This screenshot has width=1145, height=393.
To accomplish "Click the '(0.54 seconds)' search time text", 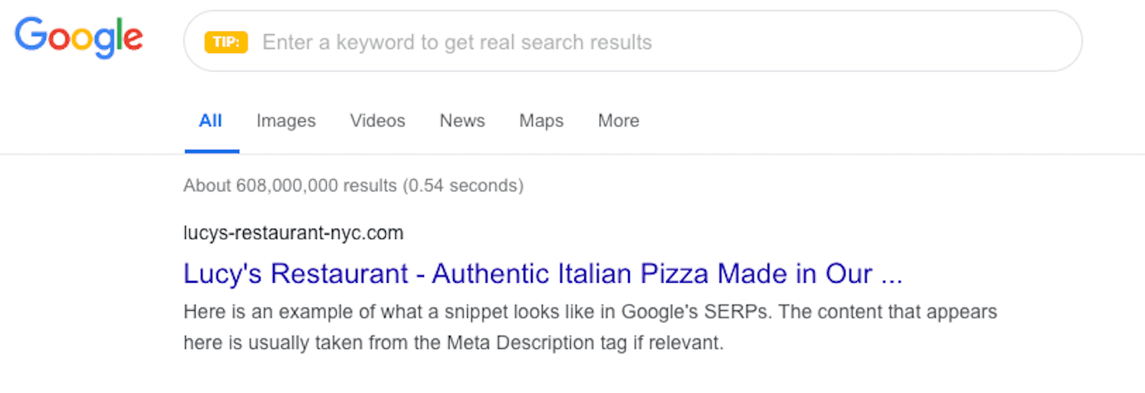I will (x=463, y=186).
